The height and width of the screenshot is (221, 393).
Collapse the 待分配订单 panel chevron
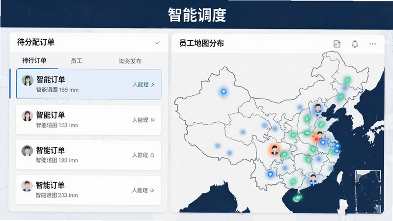point(157,43)
